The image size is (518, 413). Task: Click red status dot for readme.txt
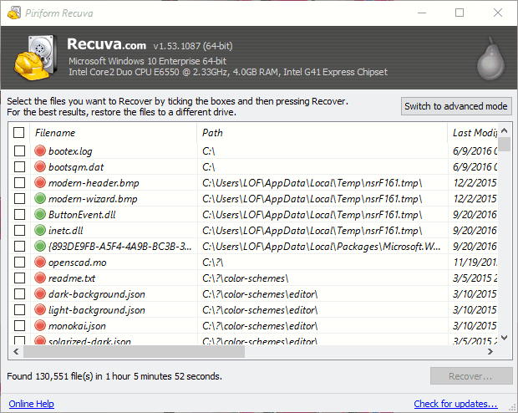pos(40,278)
